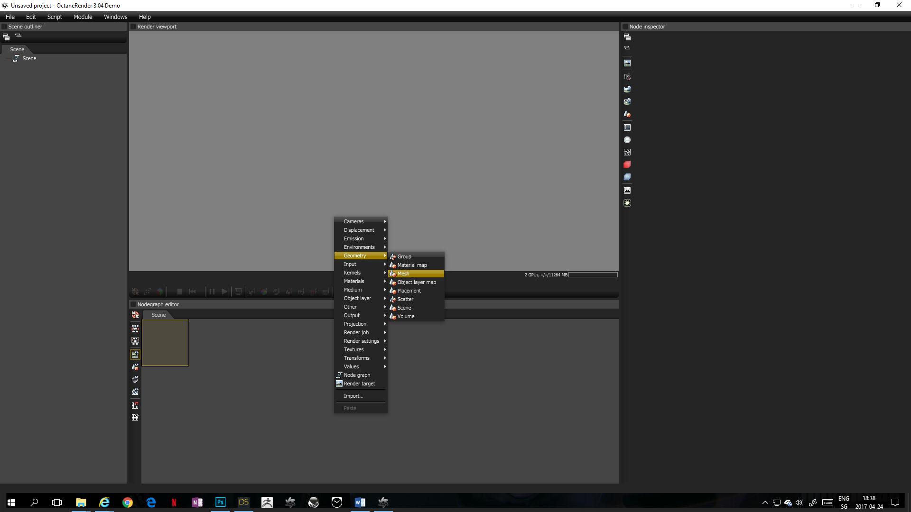Click the grid display icon in Nodegraph toolbar
911x512 pixels.
[x=135, y=418]
